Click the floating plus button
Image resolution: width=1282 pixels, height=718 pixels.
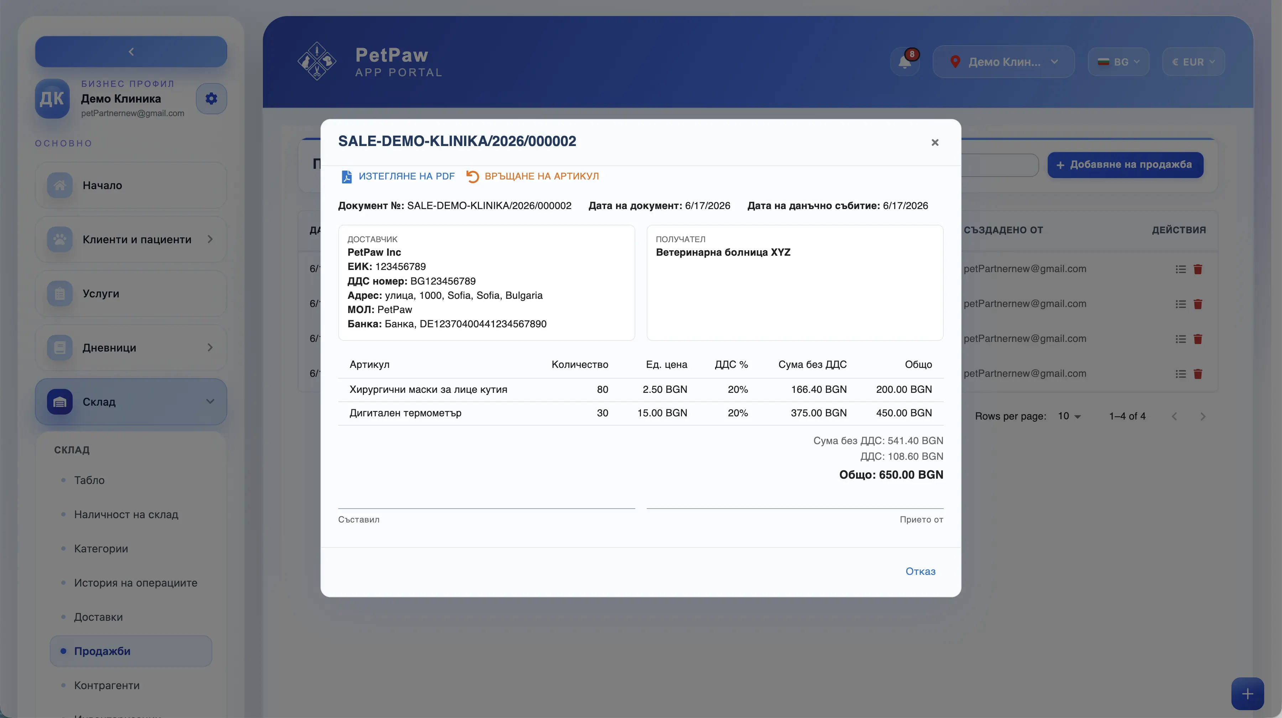coord(1247,694)
